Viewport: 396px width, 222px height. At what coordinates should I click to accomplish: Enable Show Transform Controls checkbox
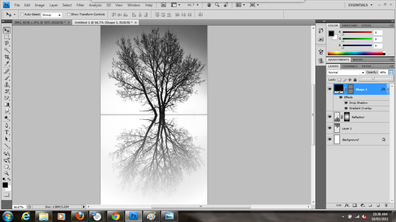click(68, 14)
